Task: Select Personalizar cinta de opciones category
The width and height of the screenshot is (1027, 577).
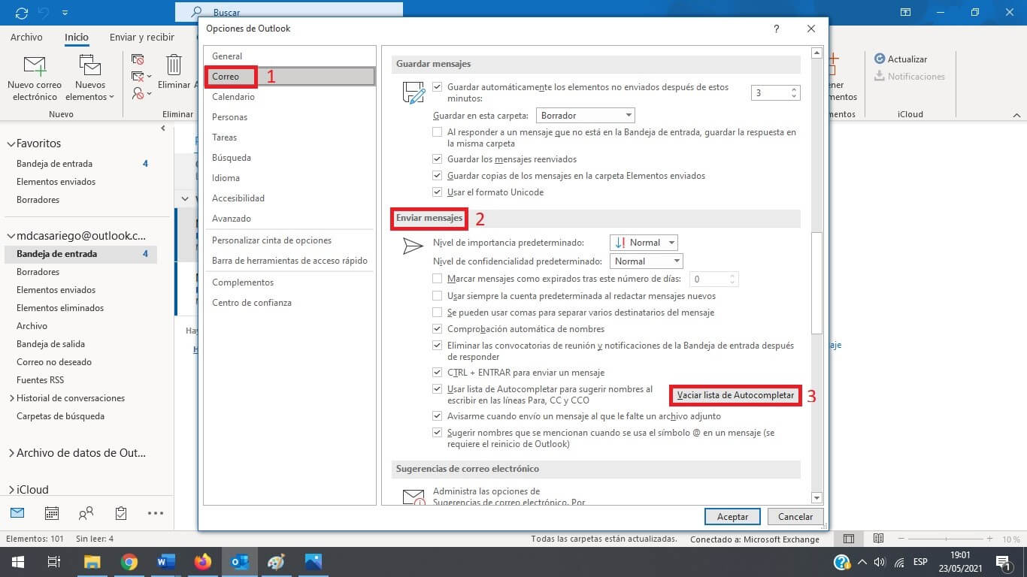Action: 290,240
